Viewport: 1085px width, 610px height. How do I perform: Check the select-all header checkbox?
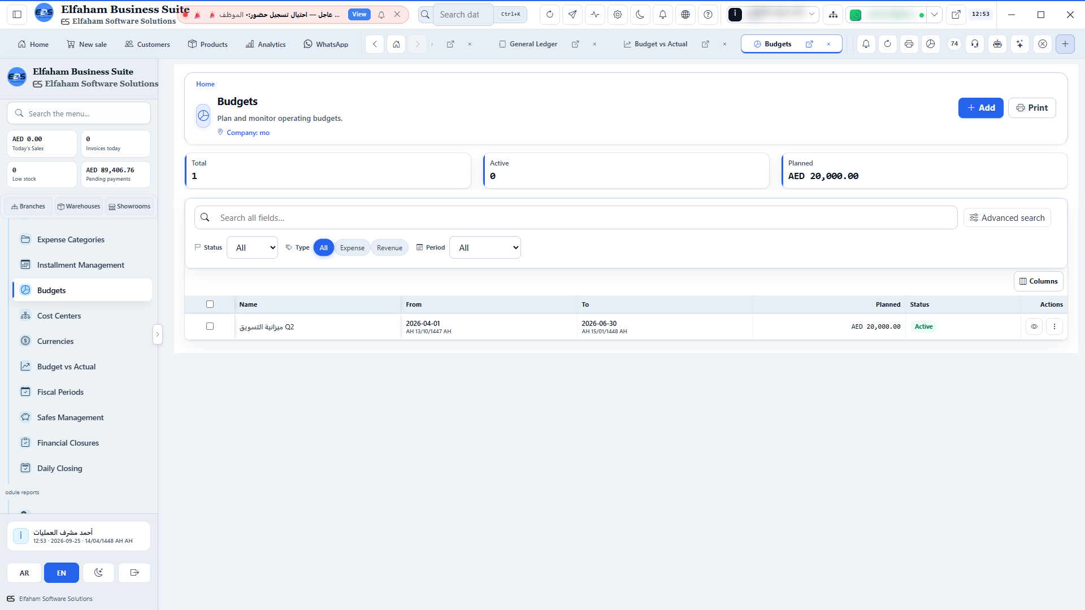(210, 304)
